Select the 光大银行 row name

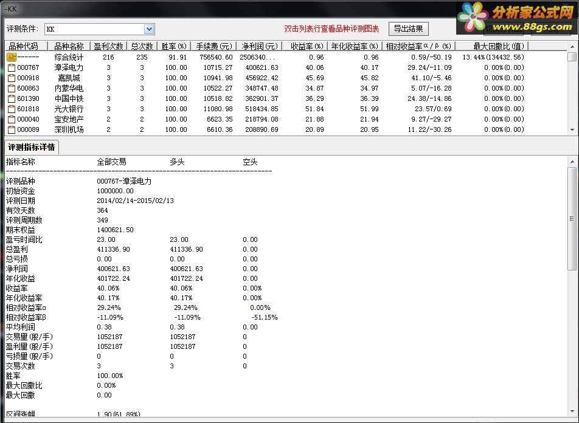[x=69, y=109]
